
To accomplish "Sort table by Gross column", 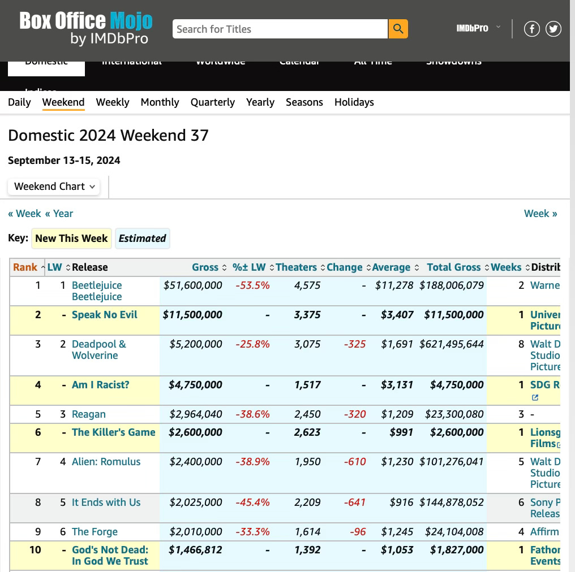I will point(209,267).
